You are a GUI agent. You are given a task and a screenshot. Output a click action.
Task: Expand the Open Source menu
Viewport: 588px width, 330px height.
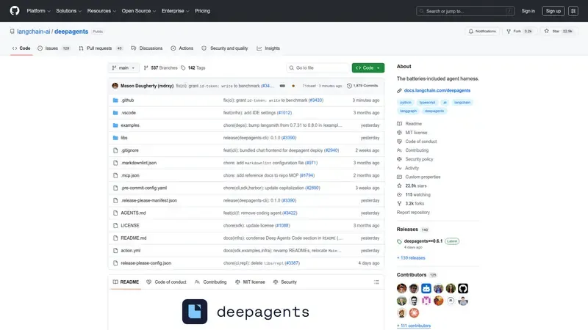139,11
